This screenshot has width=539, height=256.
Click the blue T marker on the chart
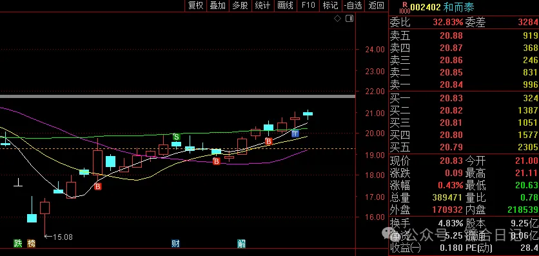tap(295, 133)
